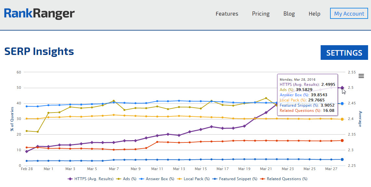Click the RankRanger logo

point(39,14)
